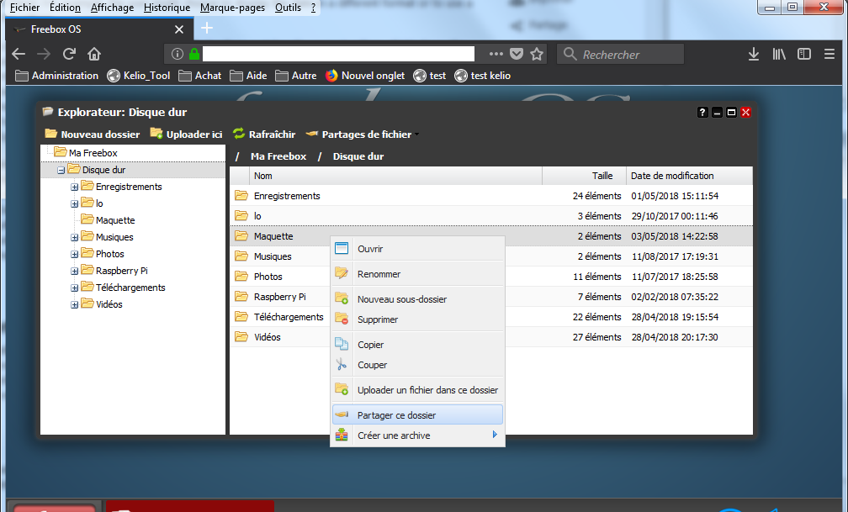Expand the Musiques tree node
The height and width of the screenshot is (512, 848).
click(75, 237)
